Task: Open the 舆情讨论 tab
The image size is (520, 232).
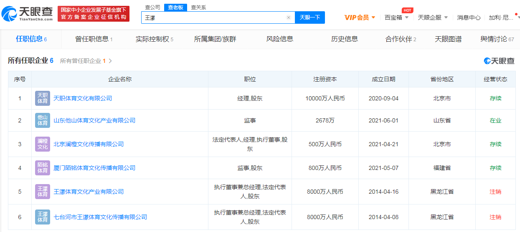Action: click(x=497, y=39)
